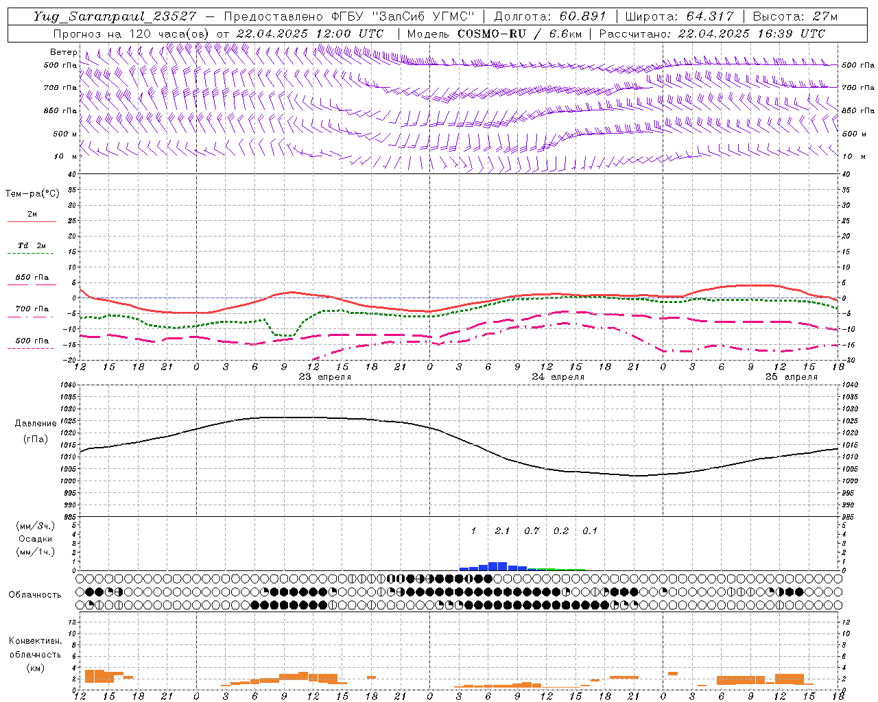Click the (гПа) unit under Давление
The height and width of the screenshot is (702, 878).
pos(36,439)
